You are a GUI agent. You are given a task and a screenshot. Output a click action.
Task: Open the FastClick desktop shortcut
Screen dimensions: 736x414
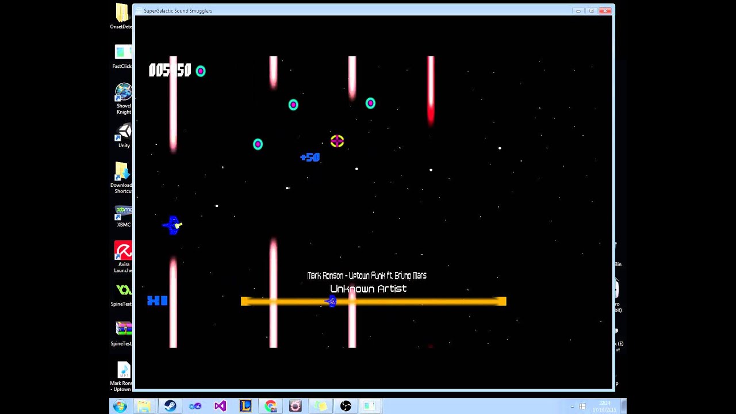point(122,56)
